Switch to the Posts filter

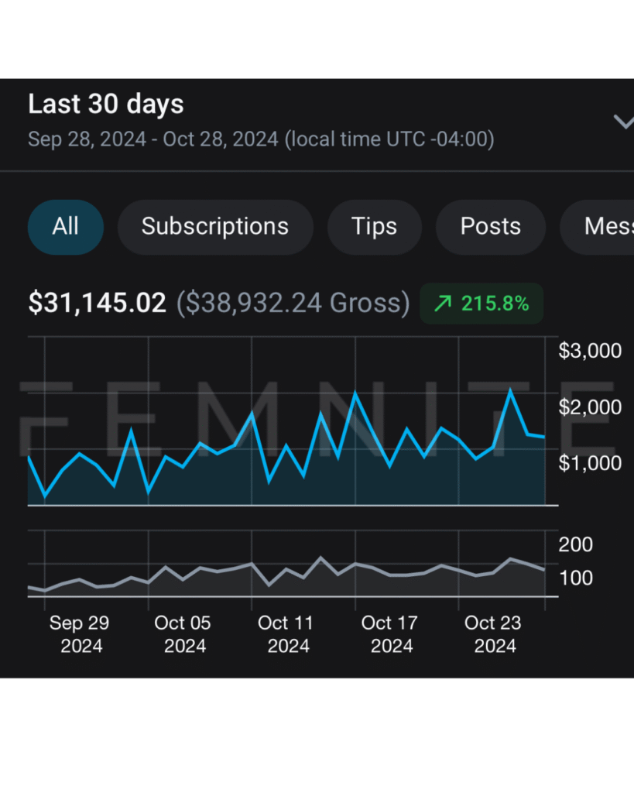click(491, 227)
